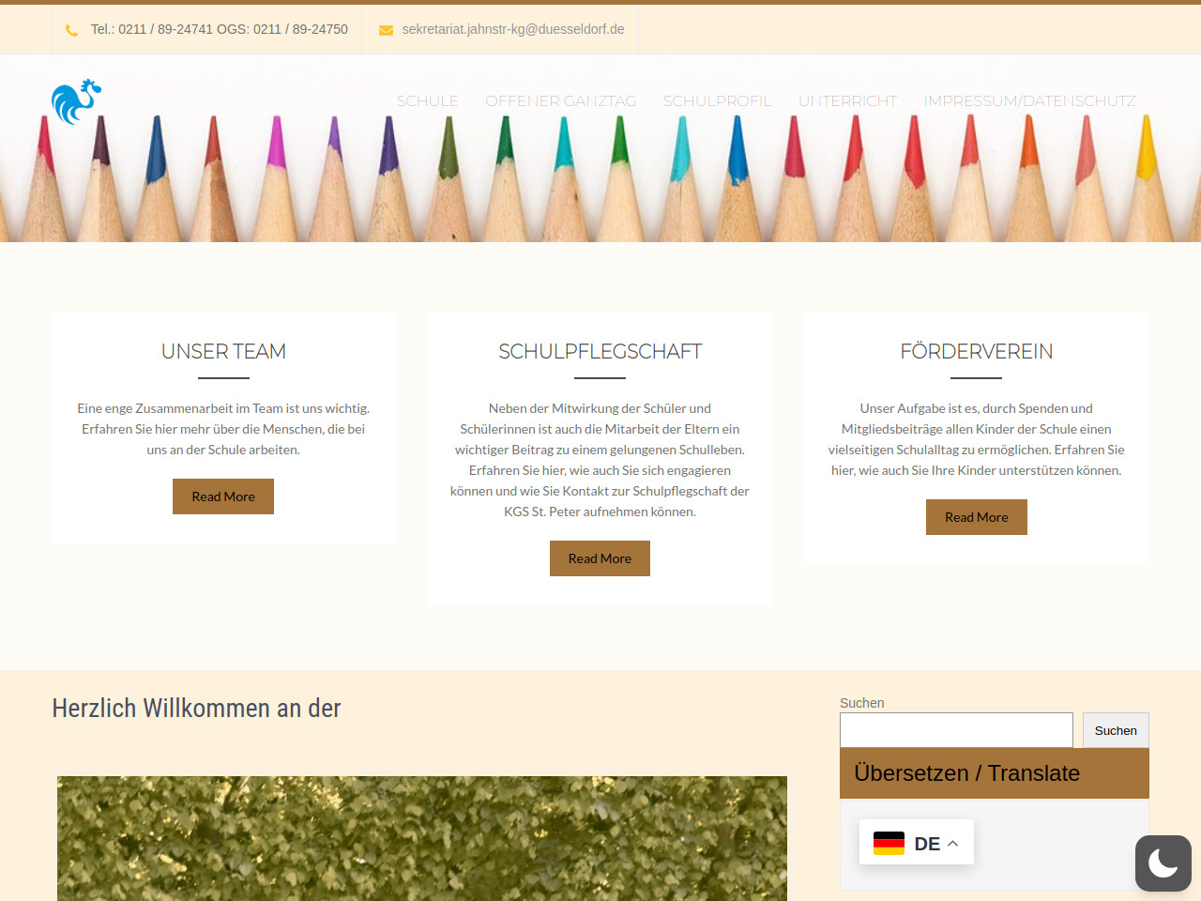Click Read More under Unser Team

pos(223,496)
